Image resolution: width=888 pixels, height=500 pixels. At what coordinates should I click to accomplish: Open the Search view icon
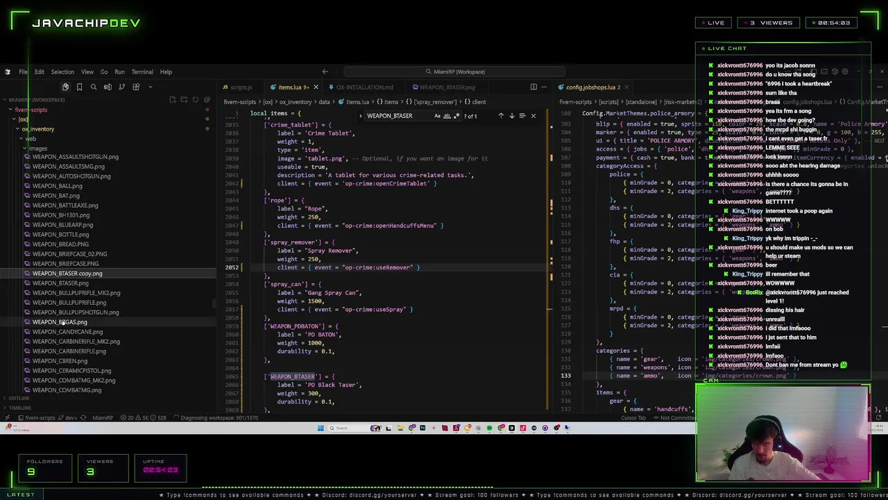click(x=94, y=87)
